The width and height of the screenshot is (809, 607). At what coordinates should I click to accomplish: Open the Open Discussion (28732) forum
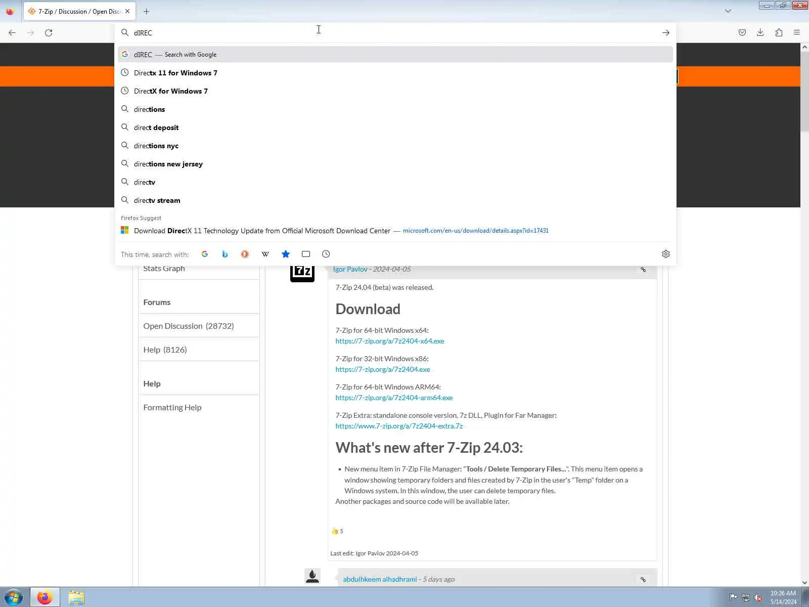point(189,326)
